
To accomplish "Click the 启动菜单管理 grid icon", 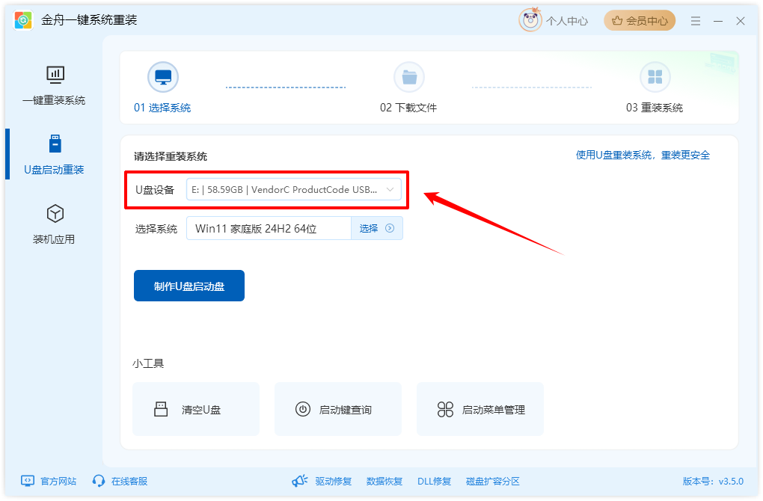I will click(x=445, y=409).
